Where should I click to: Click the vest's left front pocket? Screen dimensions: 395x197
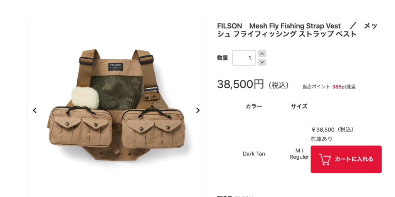[x=81, y=127]
